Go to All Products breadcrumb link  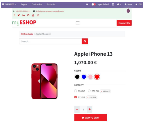27,34
